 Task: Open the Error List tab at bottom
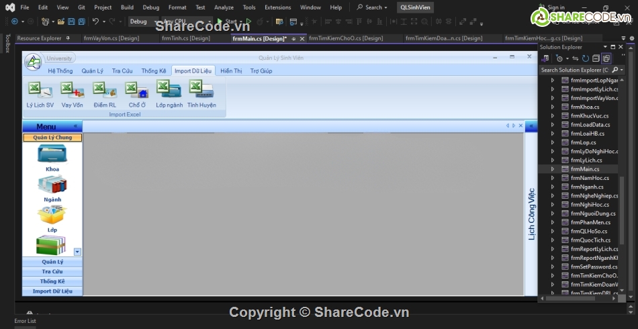click(25, 321)
